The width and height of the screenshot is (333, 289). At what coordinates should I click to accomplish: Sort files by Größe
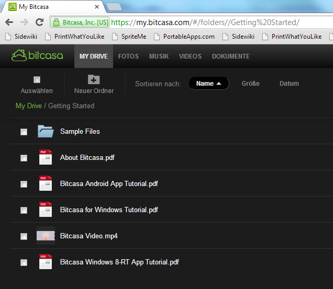(251, 83)
